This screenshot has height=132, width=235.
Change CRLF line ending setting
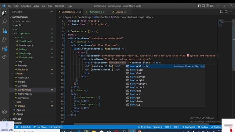coord(176,127)
